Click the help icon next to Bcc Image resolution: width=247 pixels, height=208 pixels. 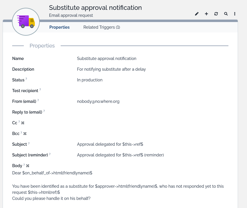pos(21,132)
